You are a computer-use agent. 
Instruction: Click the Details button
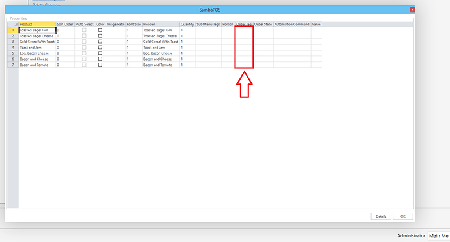coord(381,217)
